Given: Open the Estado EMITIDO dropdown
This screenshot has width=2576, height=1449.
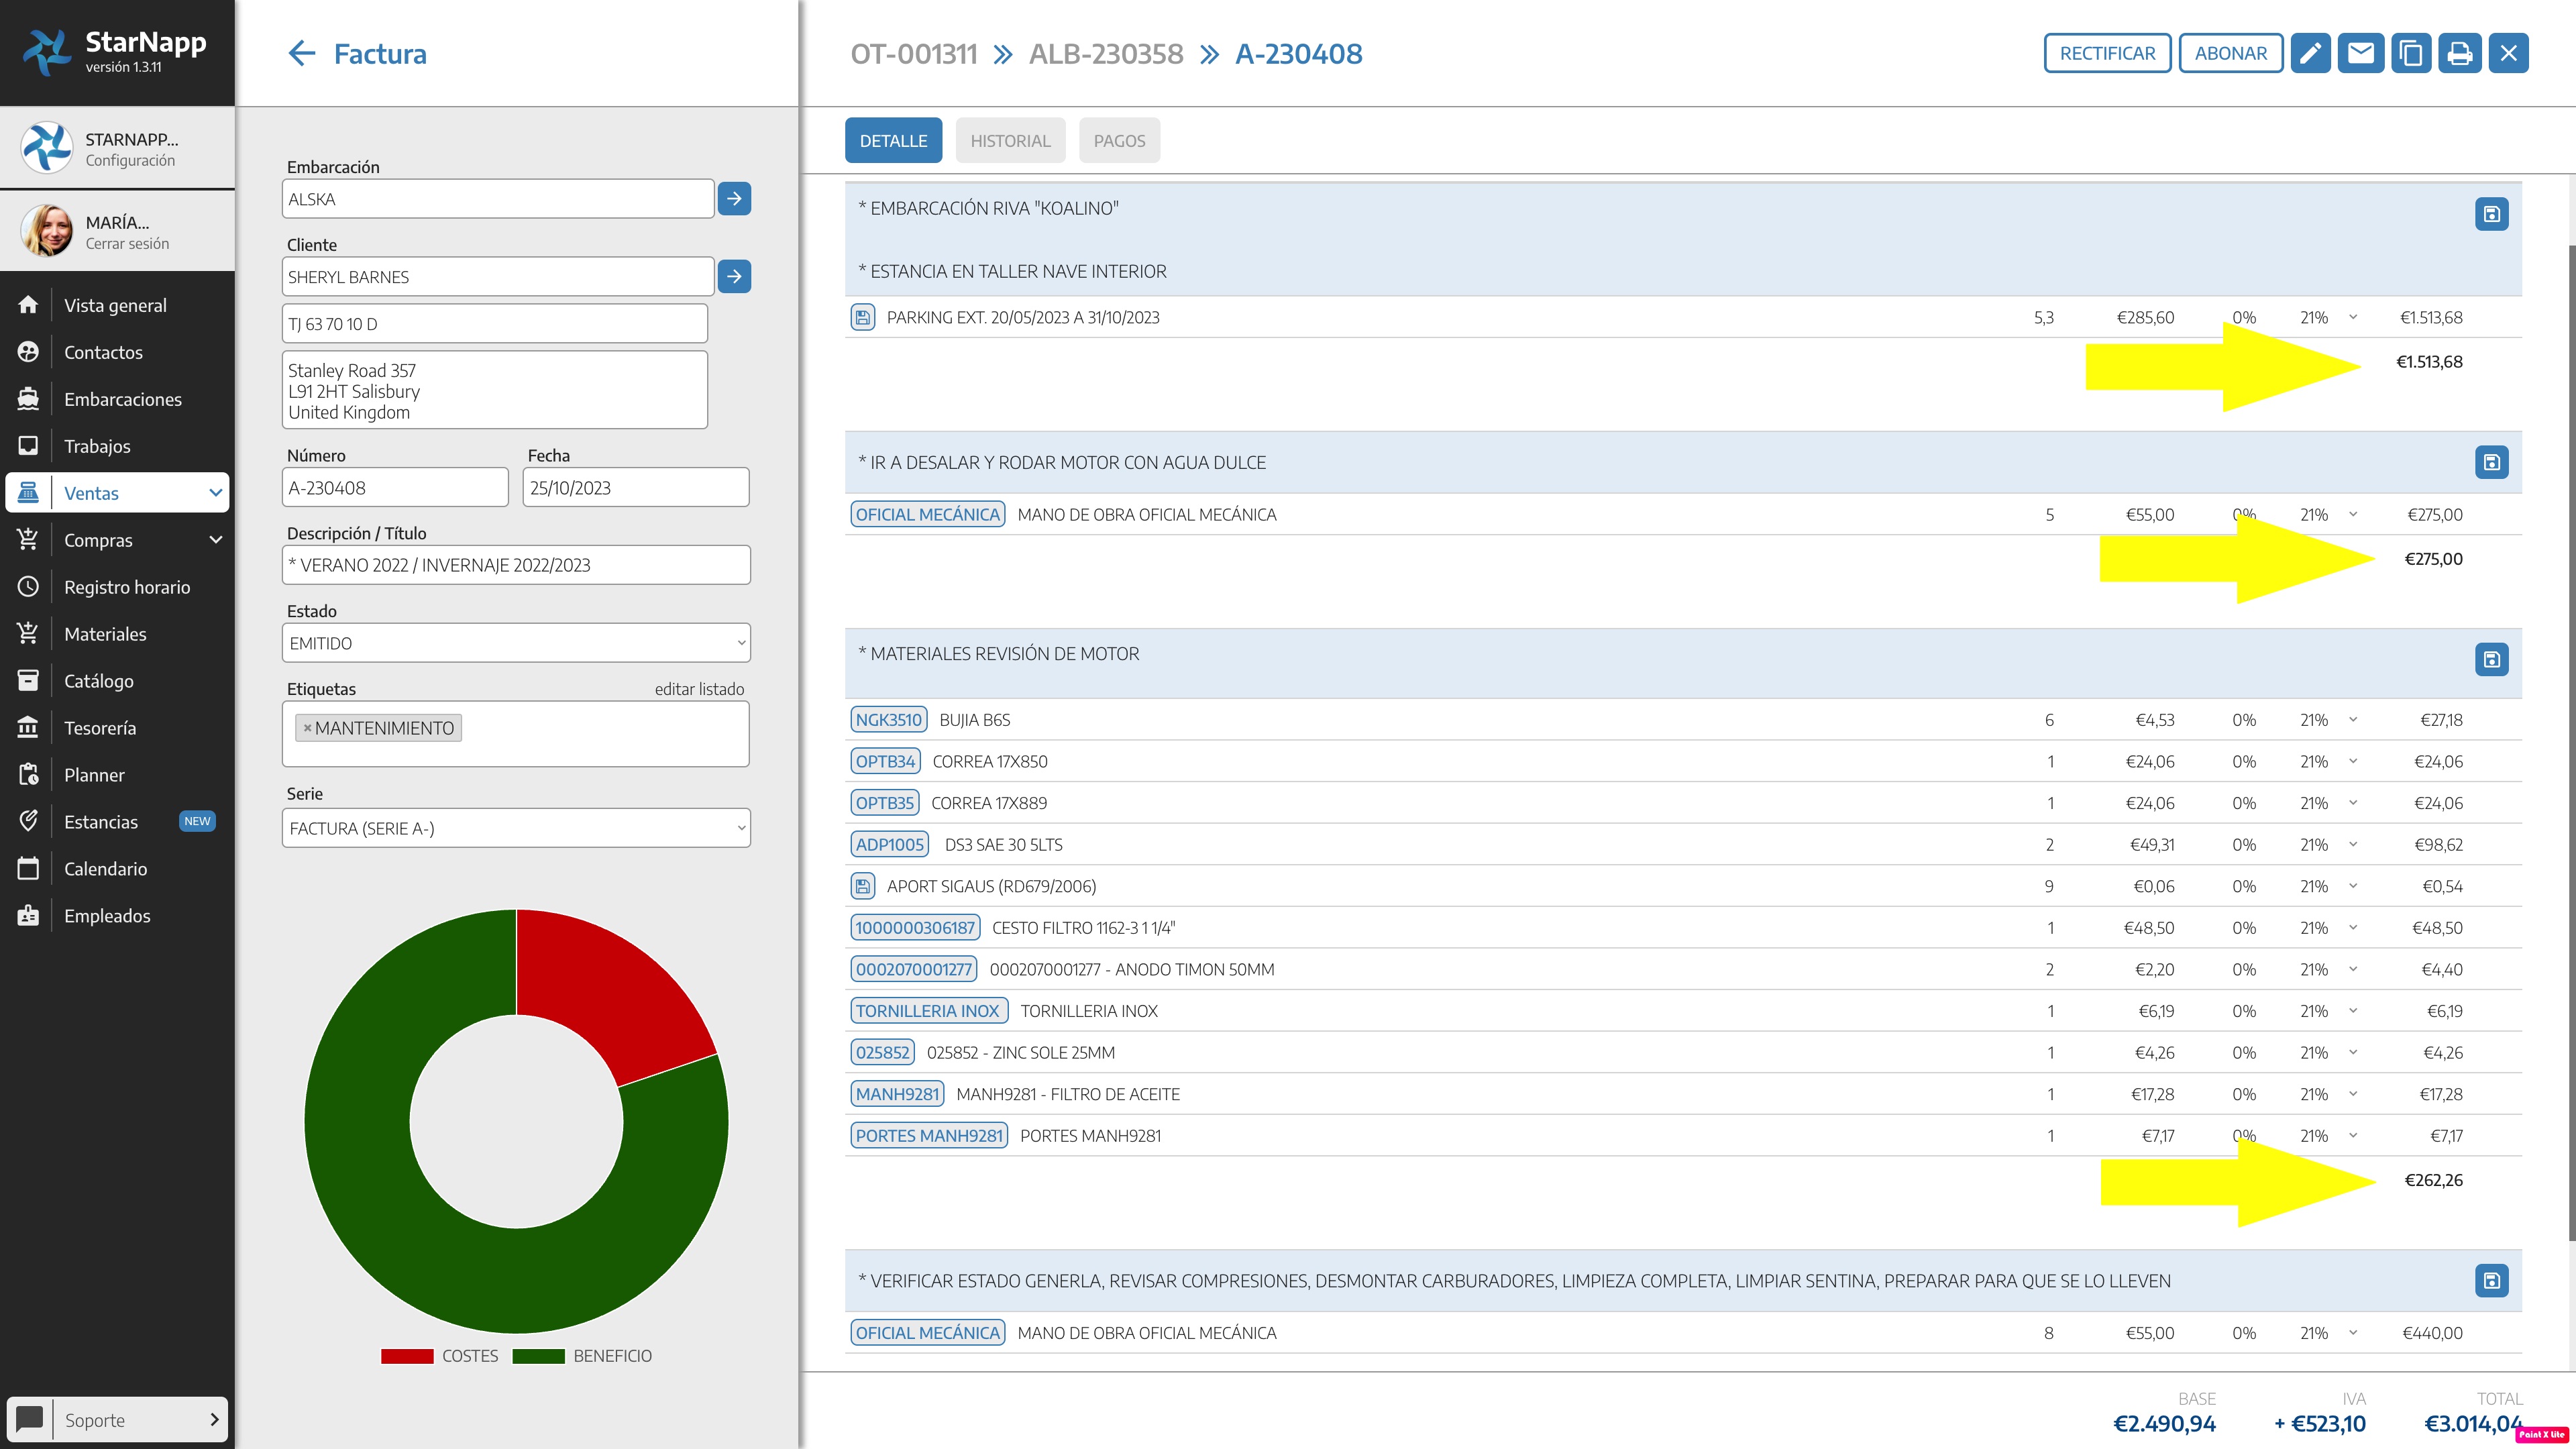Looking at the screenshot, I should click(516, 643).
